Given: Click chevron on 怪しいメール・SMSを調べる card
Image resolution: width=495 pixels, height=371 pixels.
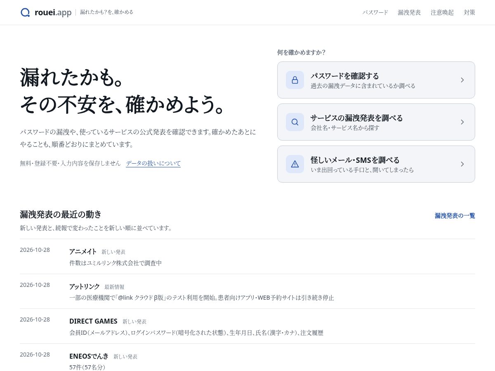Looking at the screenshot, I should click(x=462, y=164).
